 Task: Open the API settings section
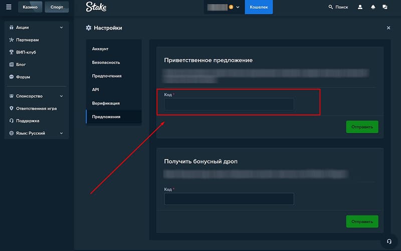point(114,89)
